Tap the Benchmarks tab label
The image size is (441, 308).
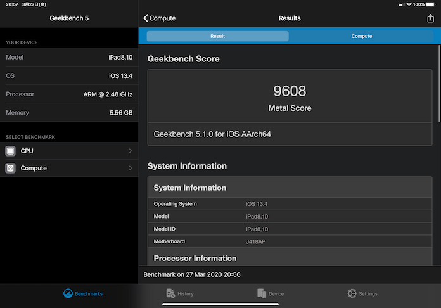point(89,293)
